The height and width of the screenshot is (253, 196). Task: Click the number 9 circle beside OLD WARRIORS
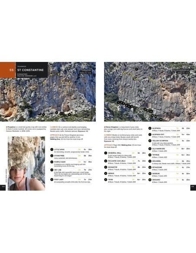click(x=150, y=149)
